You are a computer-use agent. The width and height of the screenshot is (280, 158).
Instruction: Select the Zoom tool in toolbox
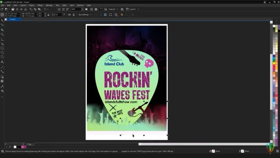tap(2, 34)
